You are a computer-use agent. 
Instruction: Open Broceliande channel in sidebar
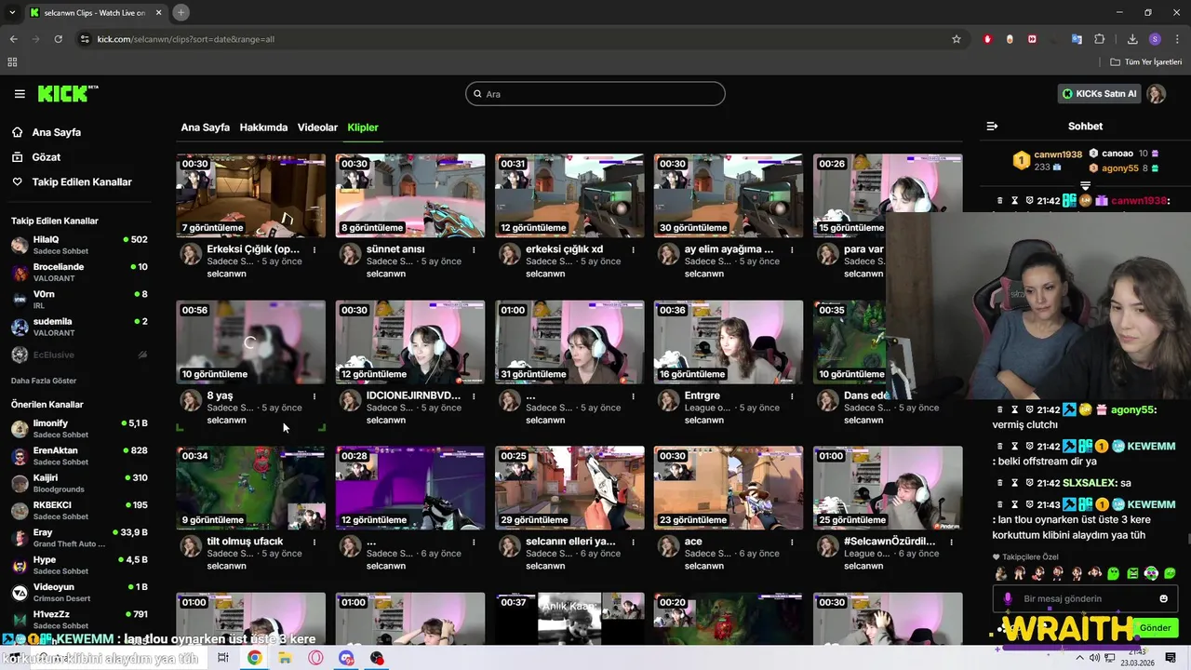click(x=79, y=273)
